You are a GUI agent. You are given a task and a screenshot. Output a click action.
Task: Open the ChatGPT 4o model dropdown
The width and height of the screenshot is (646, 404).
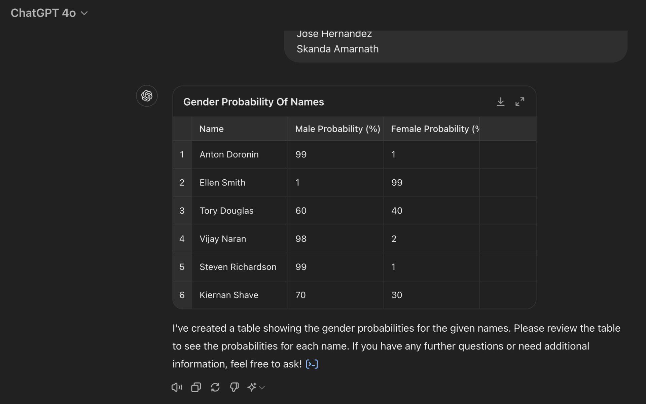[49, 13]
